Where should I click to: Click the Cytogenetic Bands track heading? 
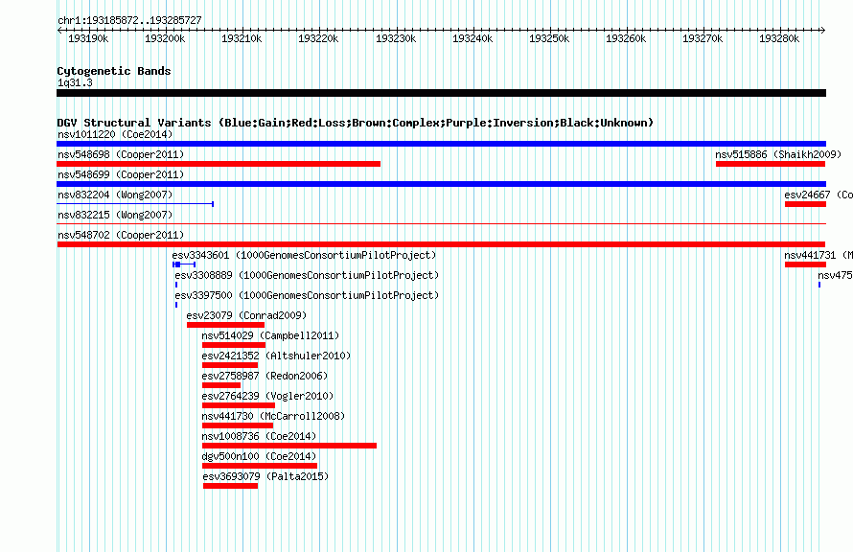(114, 71)
